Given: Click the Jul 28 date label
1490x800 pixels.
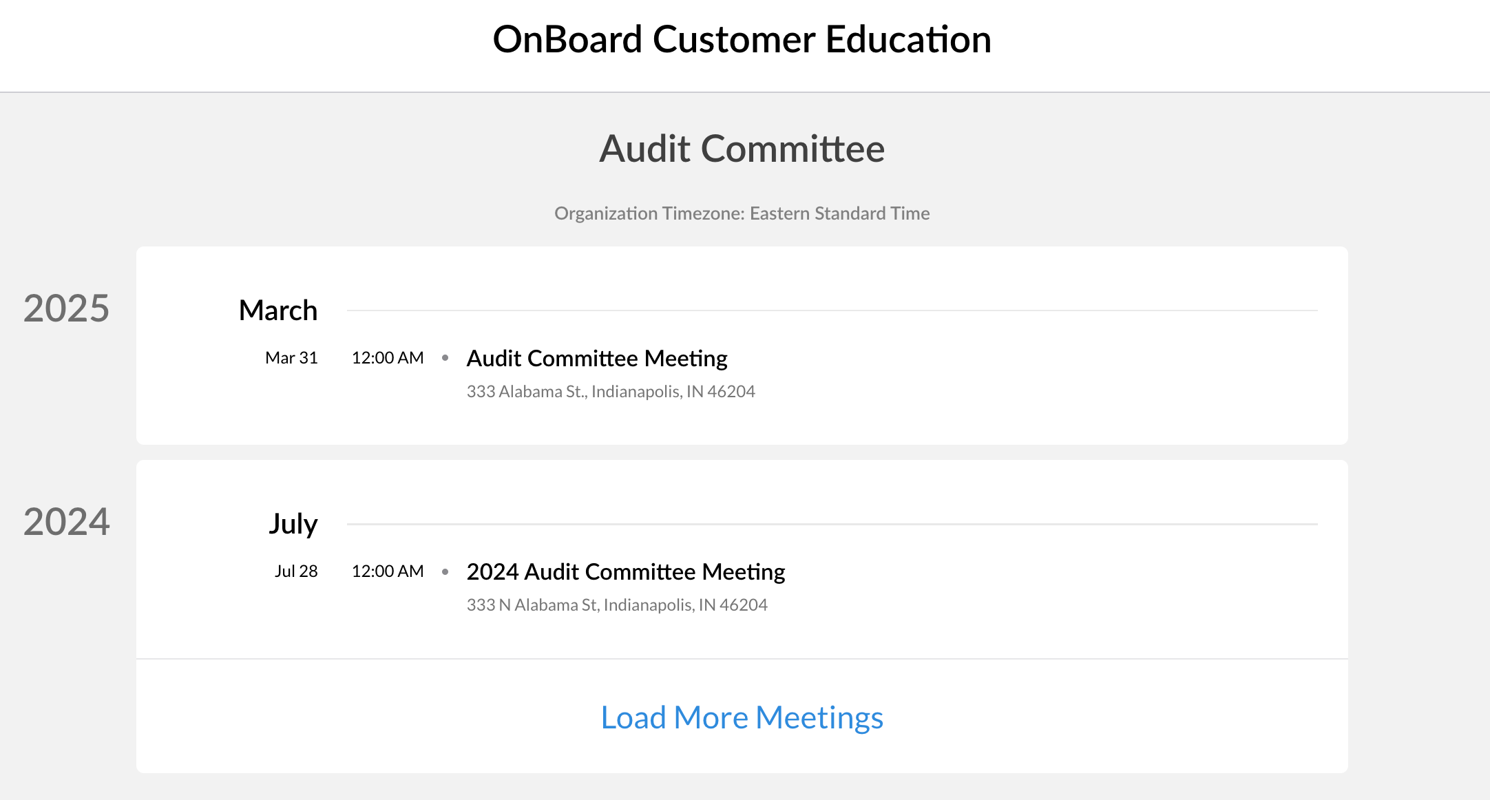Looking at the screenshot, I should 296,571.
